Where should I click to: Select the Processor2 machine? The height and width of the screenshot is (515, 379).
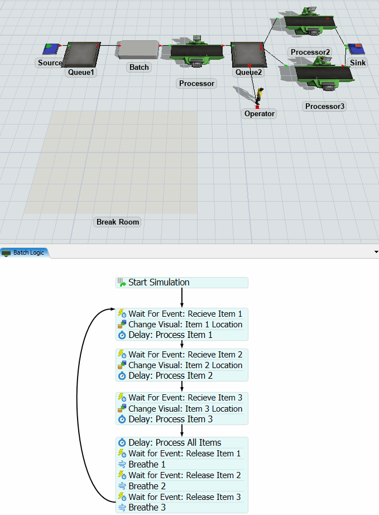[x=310, y=21]
